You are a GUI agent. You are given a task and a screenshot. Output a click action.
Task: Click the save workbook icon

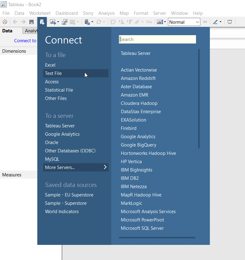31,22
